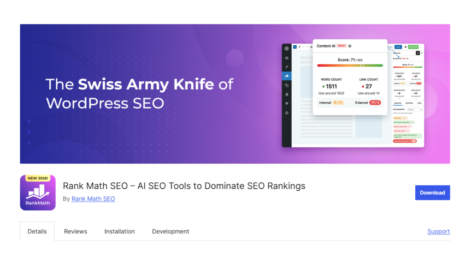472x258 pixels.
Task: Open the Installation tab
Action: coord(119,232)
